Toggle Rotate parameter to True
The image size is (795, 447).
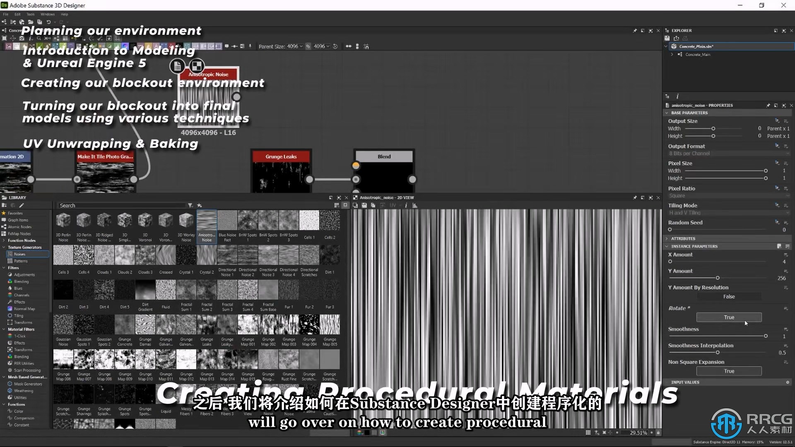coord(728,317)
